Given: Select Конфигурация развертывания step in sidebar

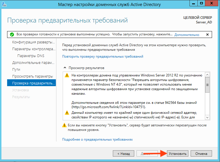Looking at the screenshot, I should pyautogui.click(x=33, y=42).
